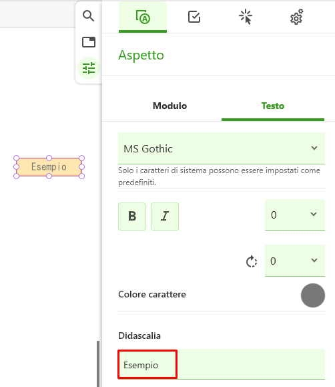Open the search magnifier tool
Viewport: 335px width, 387px height.
pyautogui.click(x=88, y=16)
